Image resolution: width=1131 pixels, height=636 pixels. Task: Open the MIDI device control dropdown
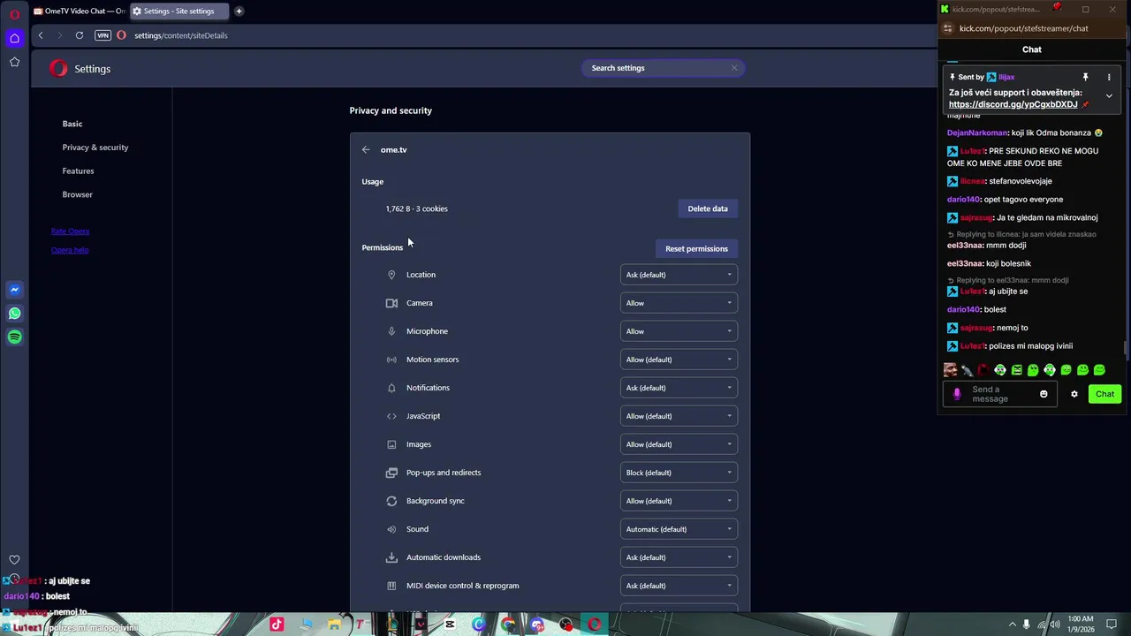(x=679, y=586)
